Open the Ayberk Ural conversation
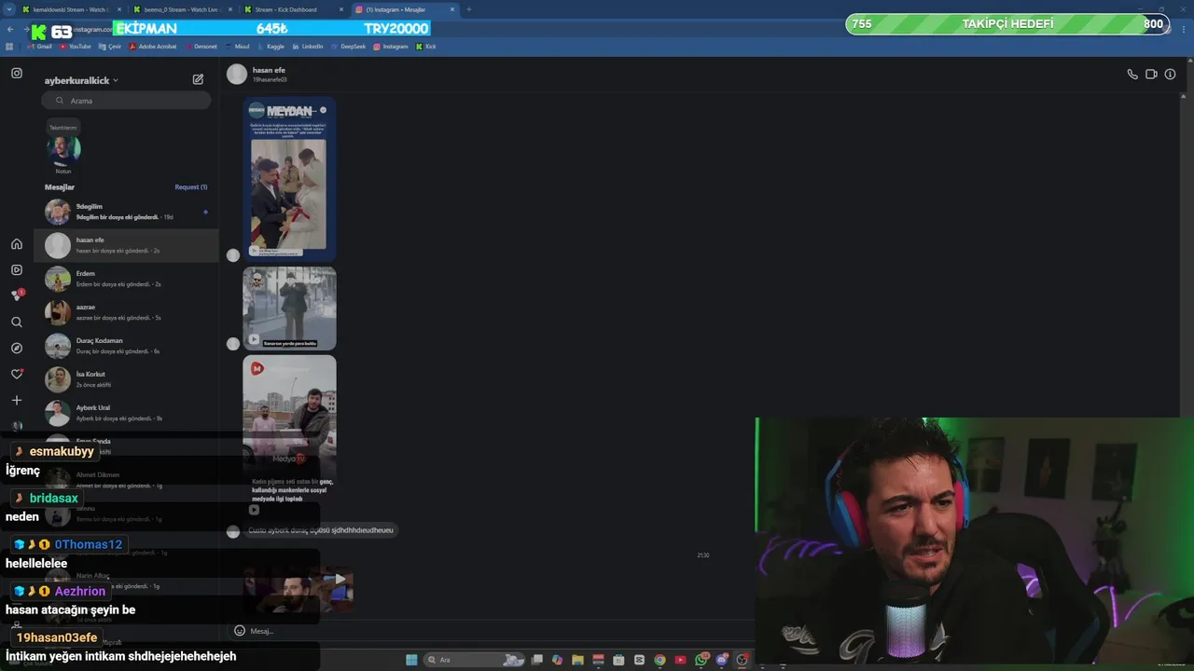This screenshot has width=1194, height=671. (x=126, y=413)
